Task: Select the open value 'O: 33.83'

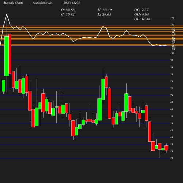Action: (68, 10)
